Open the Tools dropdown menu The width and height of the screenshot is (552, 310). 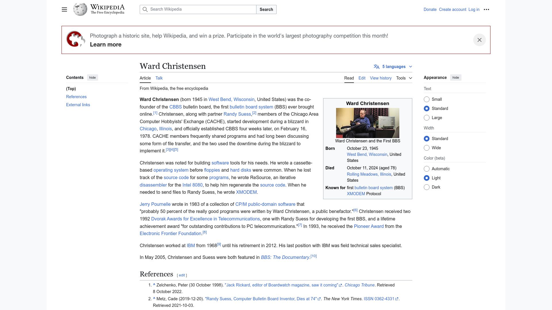tap(404, 78)
